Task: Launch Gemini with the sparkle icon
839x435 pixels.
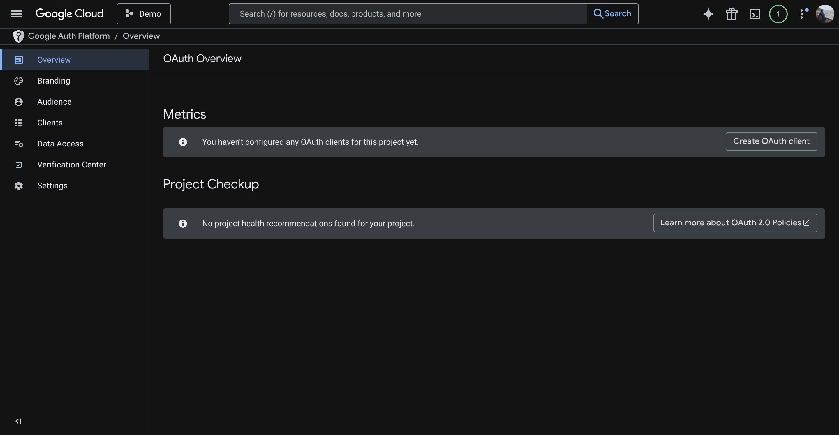Action: click(x=708, y=14)
